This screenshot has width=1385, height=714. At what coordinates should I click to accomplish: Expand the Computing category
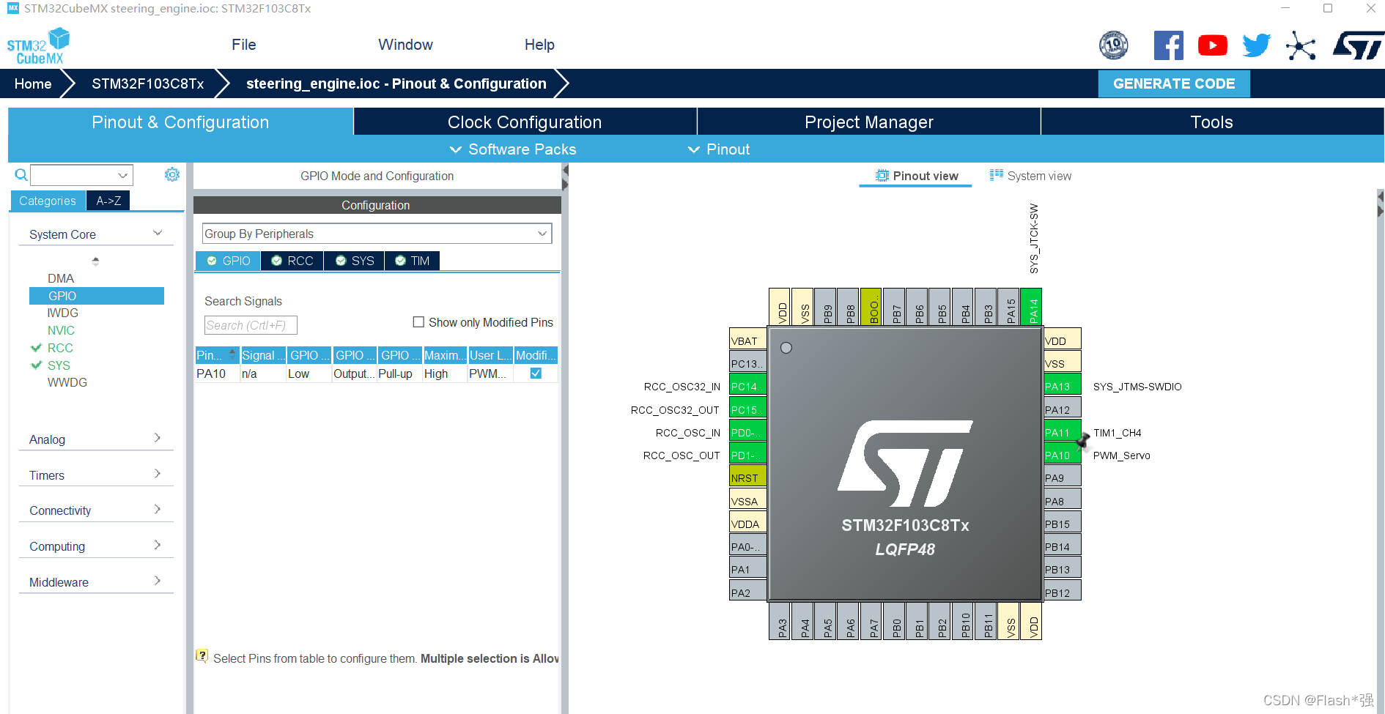tap(95, 546)
